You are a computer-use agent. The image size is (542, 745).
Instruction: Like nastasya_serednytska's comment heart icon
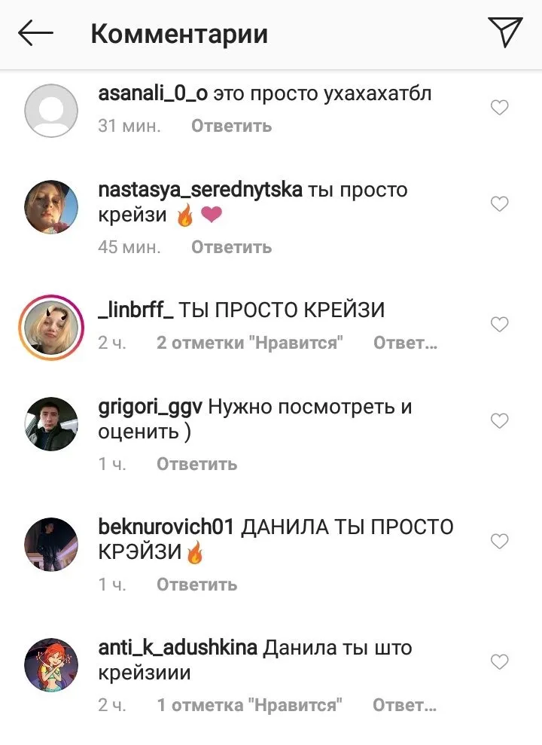click(x=499, y=204)
